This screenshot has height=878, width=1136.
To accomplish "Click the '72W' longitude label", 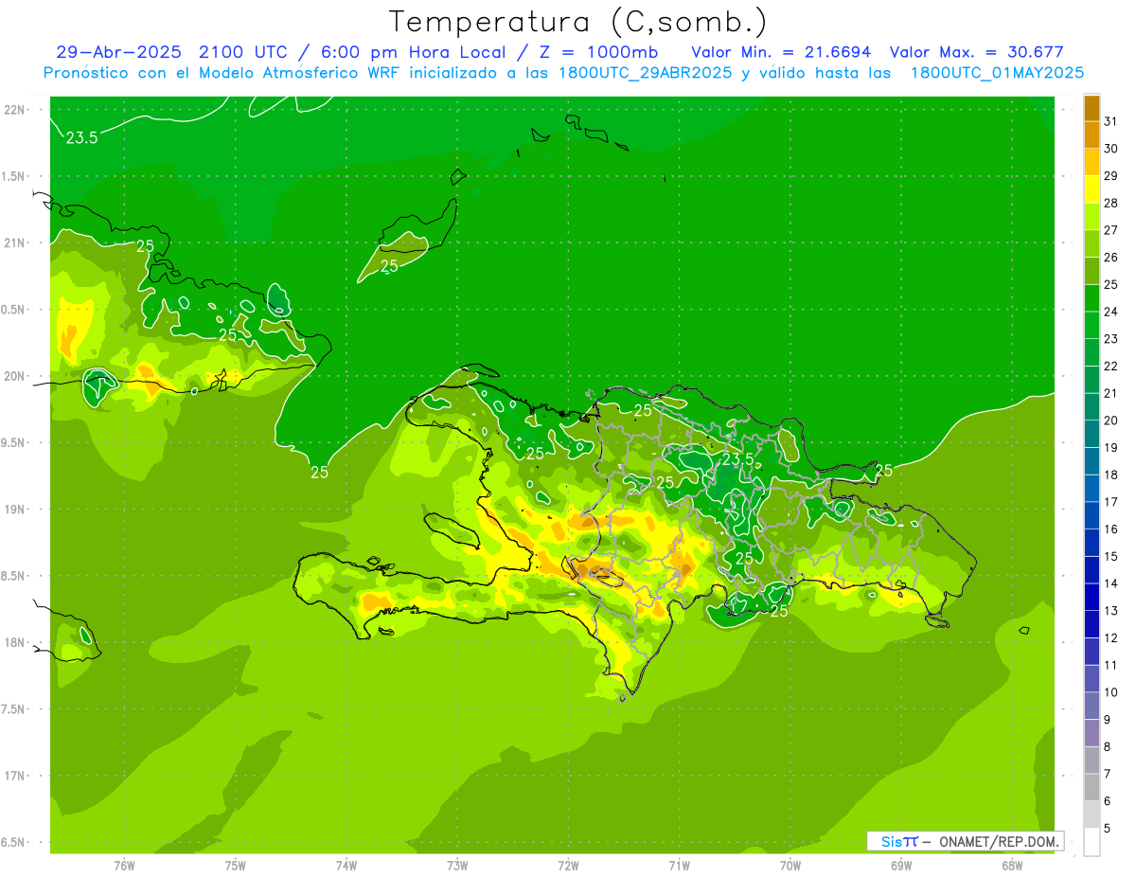I will 568,865.
